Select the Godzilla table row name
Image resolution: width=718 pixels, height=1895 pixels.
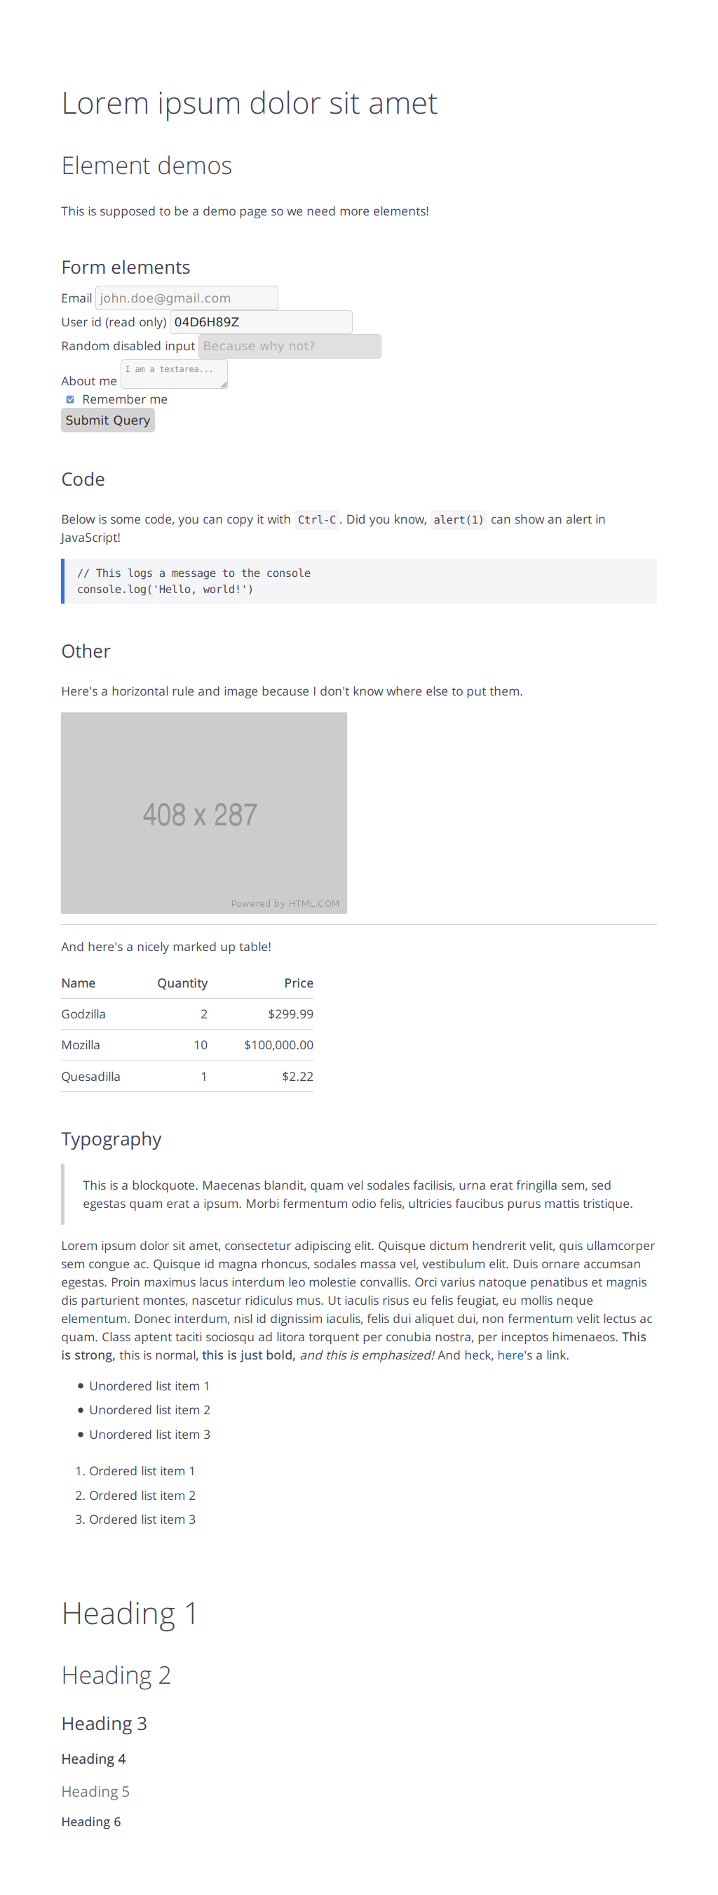click(x=83, y=1014)
